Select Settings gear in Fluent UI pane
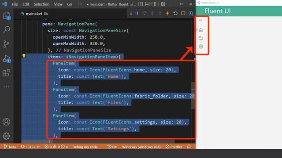 pos(201,47)
